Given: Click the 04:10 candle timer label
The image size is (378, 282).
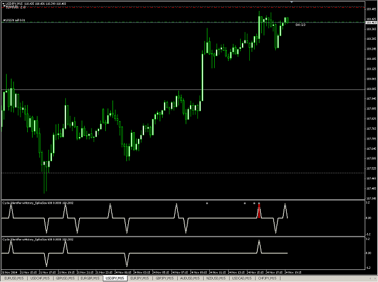Looking at the screenshot, I should pos(301,25).
